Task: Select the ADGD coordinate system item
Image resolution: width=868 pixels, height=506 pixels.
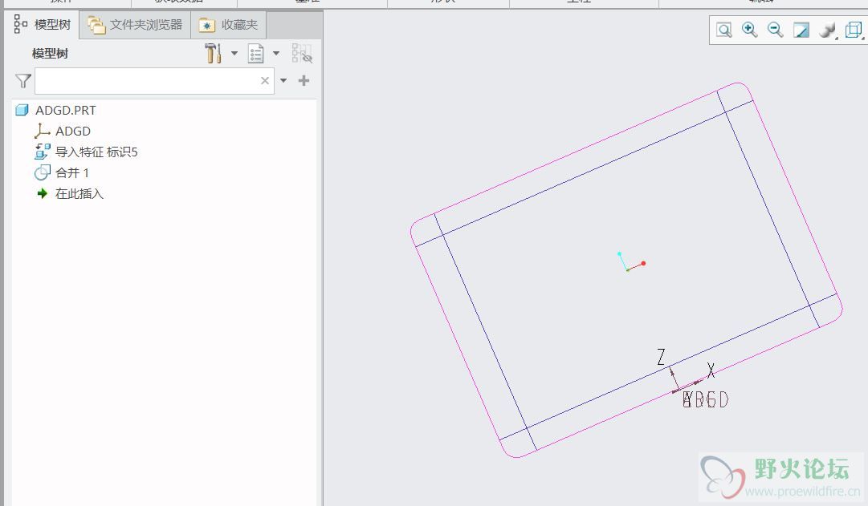Action: tap(72, 131)
